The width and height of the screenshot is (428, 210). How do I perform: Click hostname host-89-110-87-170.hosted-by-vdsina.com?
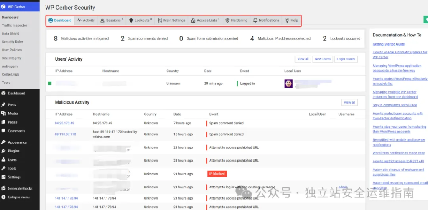(115, 134)
